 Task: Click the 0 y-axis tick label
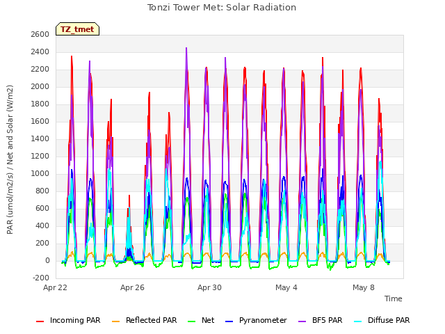pyautogui.click(x=47, y=260)
